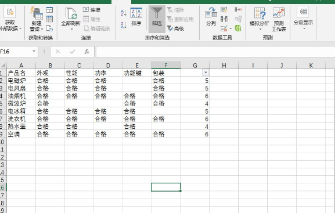Screen dimensions: 335x213
Task: Open the 获取外部数据 menu
Action: [10, 19]
